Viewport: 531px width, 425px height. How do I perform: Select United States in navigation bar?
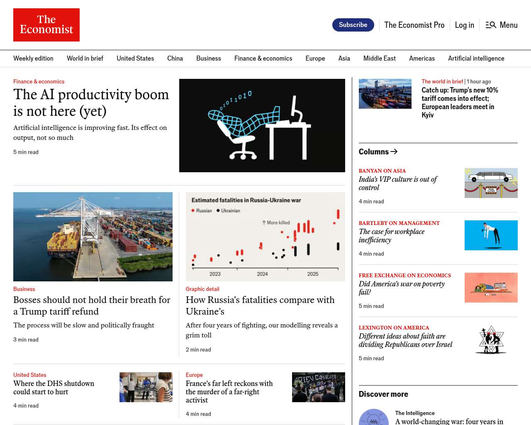pos(135,59)
